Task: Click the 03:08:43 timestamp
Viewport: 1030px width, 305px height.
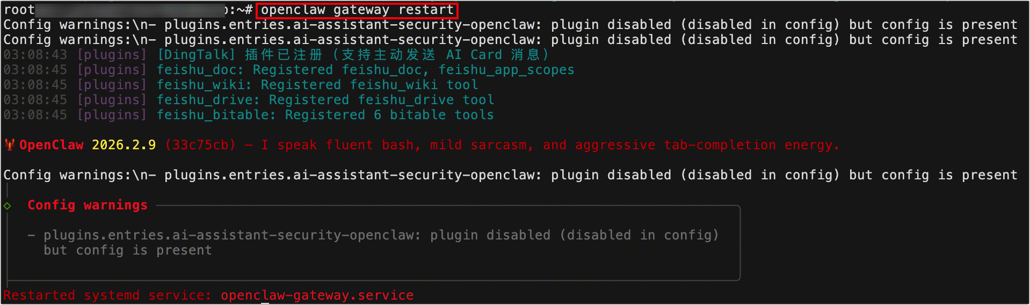Action: (x=35, y=55)
